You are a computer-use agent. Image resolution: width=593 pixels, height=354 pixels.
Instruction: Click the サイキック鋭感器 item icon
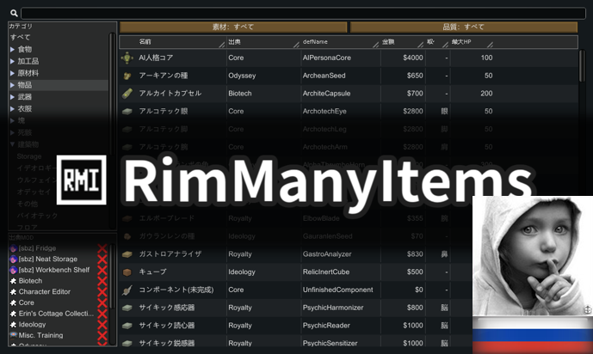click(x=127, y=344)
